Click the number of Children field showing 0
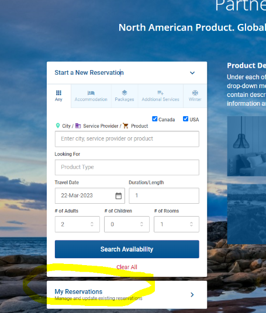The height and width of the screenshot is (313, 266). tap(127, 224)
